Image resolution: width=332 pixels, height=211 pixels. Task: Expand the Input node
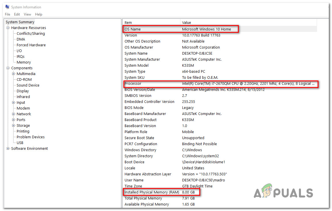(x=14, y=102)
